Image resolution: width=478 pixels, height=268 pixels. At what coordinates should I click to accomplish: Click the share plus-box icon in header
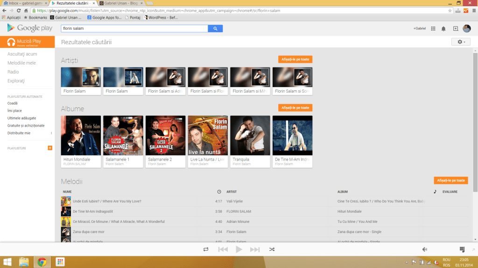pos(456,28)
